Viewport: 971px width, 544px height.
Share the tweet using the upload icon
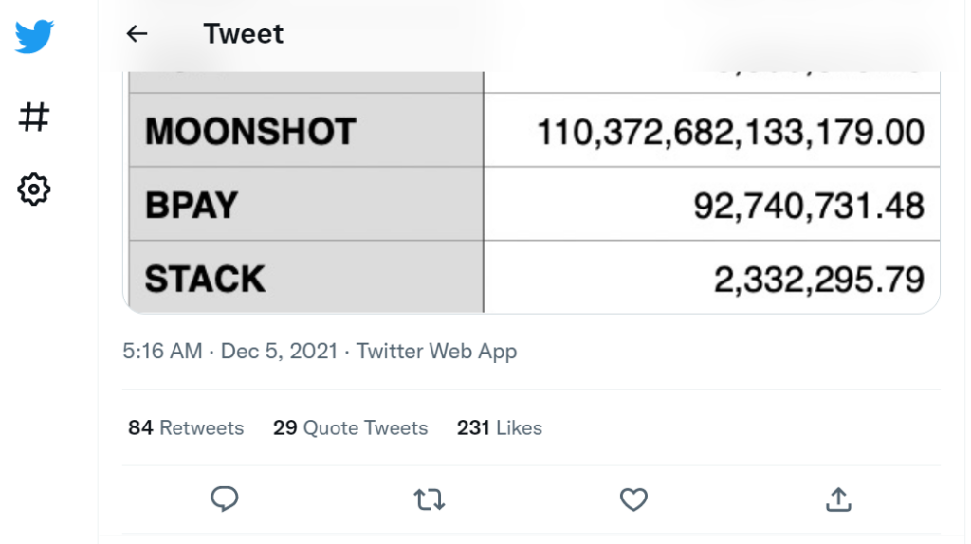pos(838,499)
